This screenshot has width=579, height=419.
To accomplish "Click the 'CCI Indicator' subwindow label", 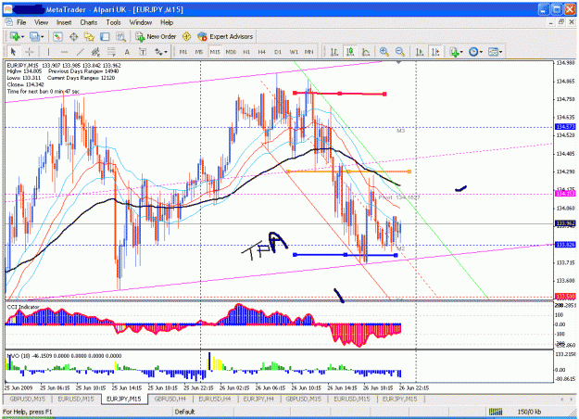I will (23, 307).
